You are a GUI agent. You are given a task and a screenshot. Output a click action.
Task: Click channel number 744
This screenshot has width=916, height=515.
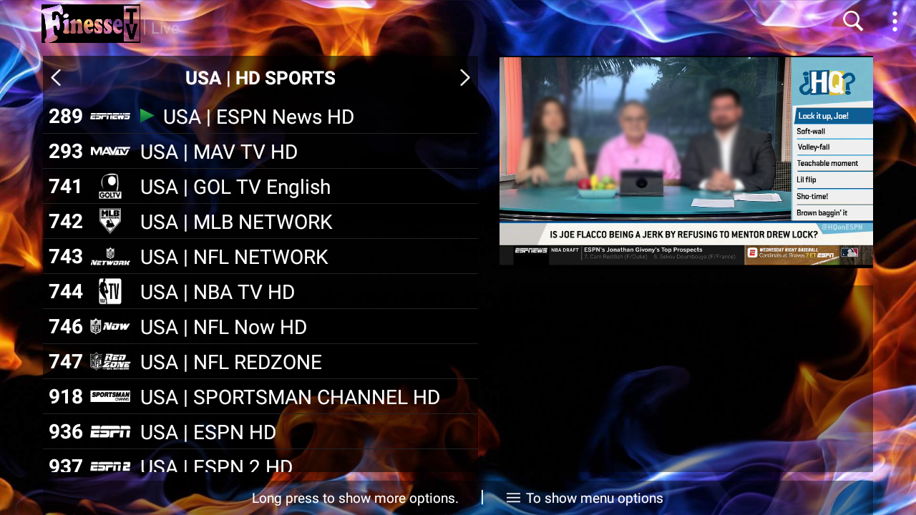(x=66, y=291)
